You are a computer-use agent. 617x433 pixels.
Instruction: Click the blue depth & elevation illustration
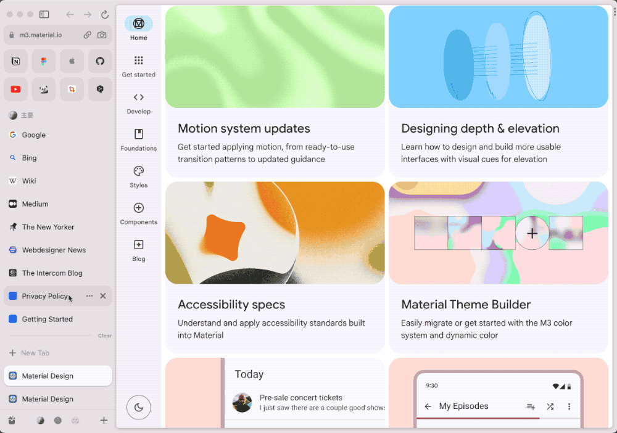point(499,57)
